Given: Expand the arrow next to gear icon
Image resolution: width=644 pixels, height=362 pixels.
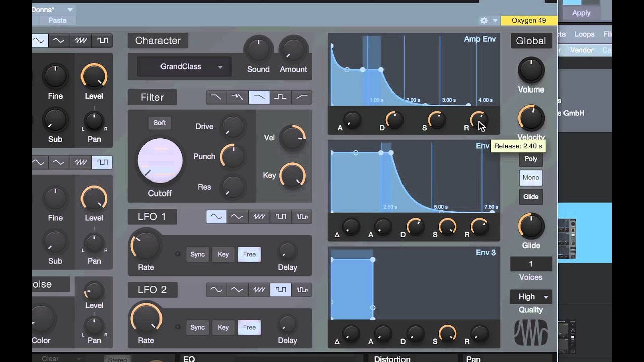Looking at the screenshot, I should coord(495,21).
